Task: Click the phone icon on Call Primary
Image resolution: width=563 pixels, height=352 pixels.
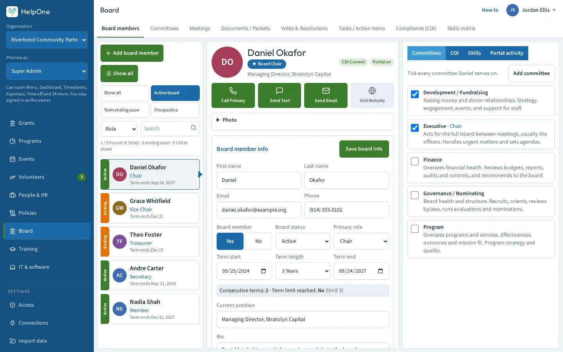Action: 233,91
